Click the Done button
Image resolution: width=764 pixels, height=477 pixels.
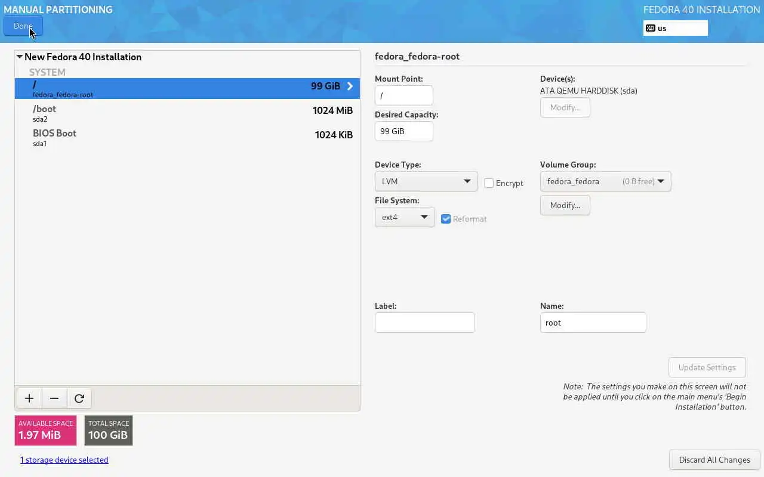(x=23, y=26)
